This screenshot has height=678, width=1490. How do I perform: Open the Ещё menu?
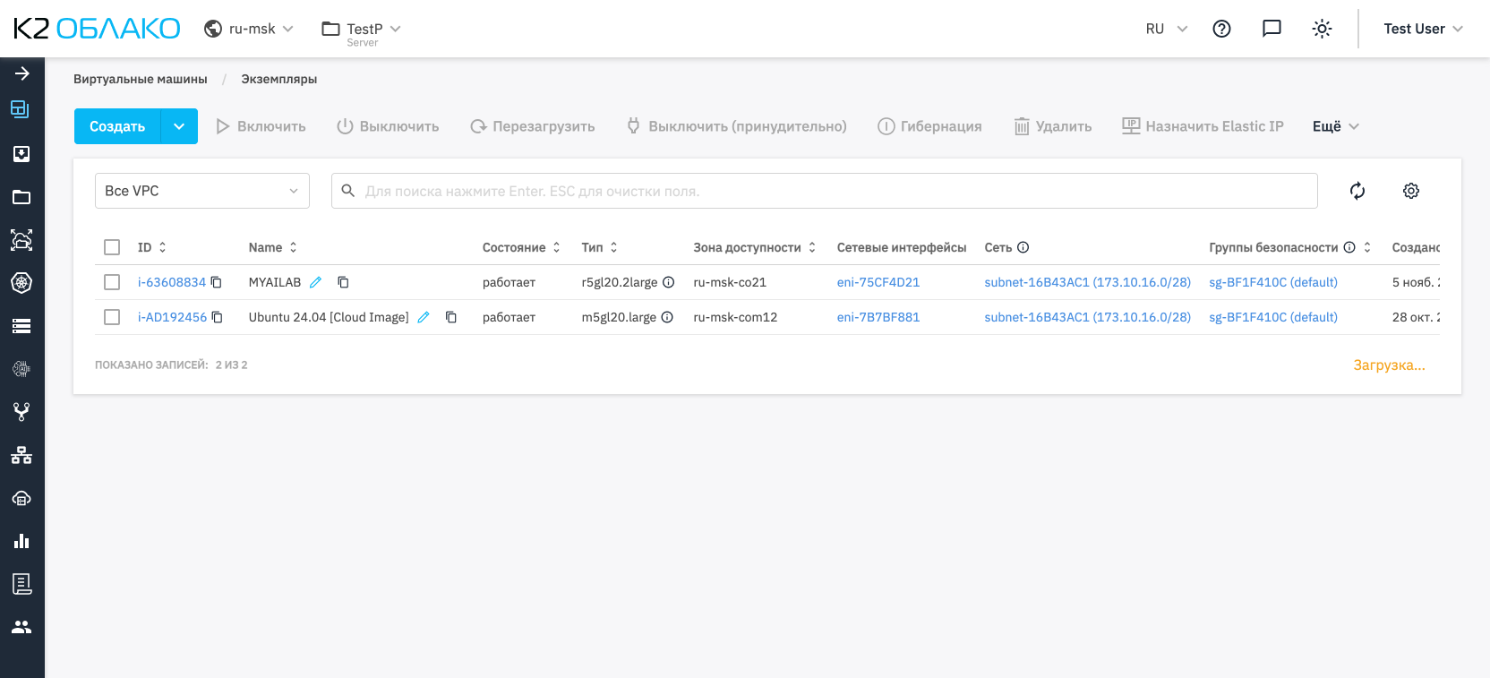pyautogui.click(x=1335, y=126)
